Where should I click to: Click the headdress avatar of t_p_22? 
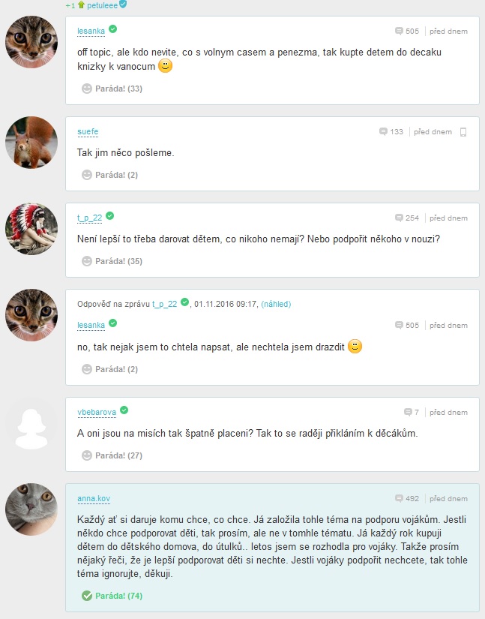31,229
